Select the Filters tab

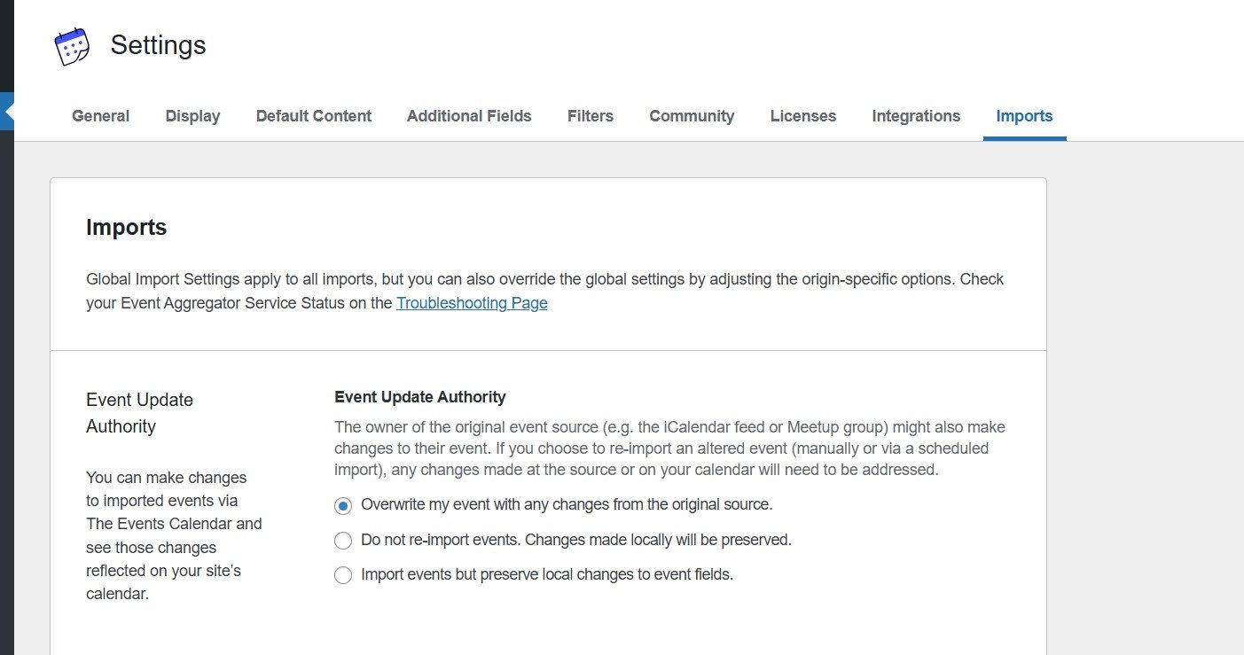(590, 116)
